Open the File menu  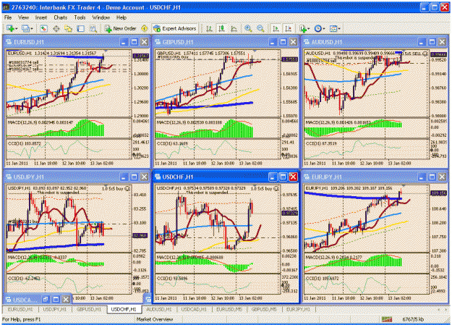click(8, 17)
